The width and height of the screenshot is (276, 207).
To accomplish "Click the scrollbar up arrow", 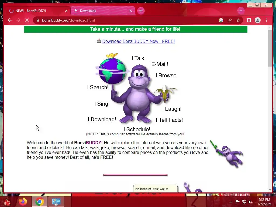I will click(x=270, y=28).
